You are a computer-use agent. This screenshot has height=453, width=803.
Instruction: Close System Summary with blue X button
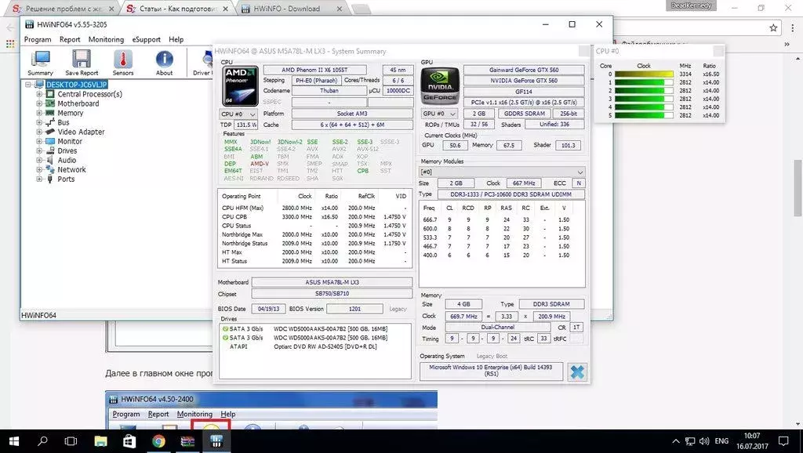577,372
